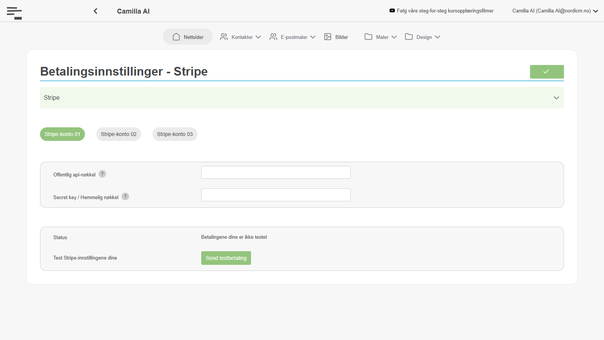Click the folder icon next to Design

coord(409,37)
